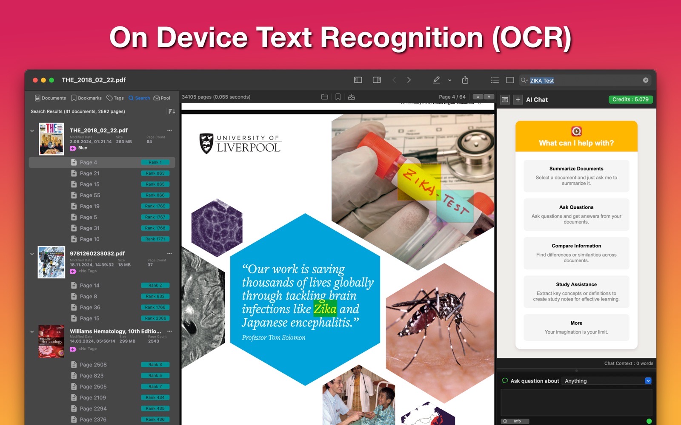This screenshot has width=681, height=425.
Task: Select Page 2508 result Rank 3
Action: click(102, 365)
